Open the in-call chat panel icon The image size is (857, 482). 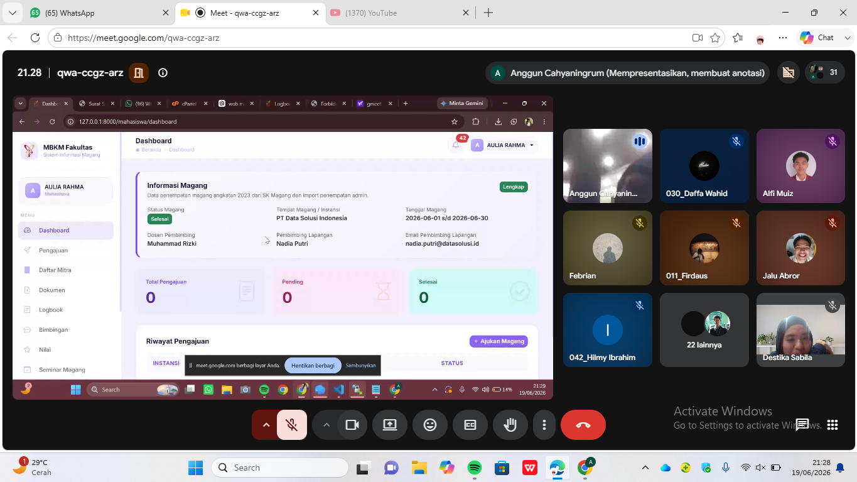[x=802, y=425]
